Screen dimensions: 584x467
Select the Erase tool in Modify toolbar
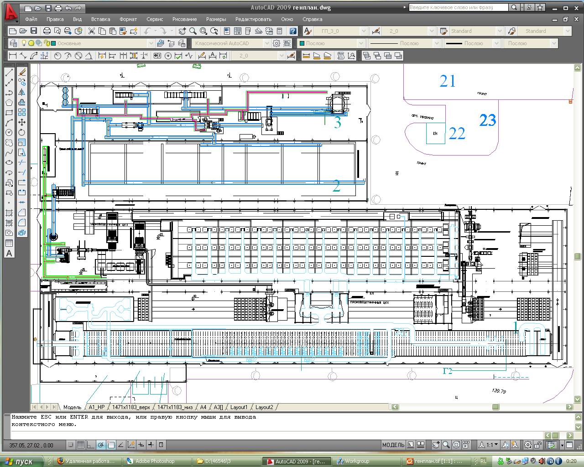click(x=22, y=73)
